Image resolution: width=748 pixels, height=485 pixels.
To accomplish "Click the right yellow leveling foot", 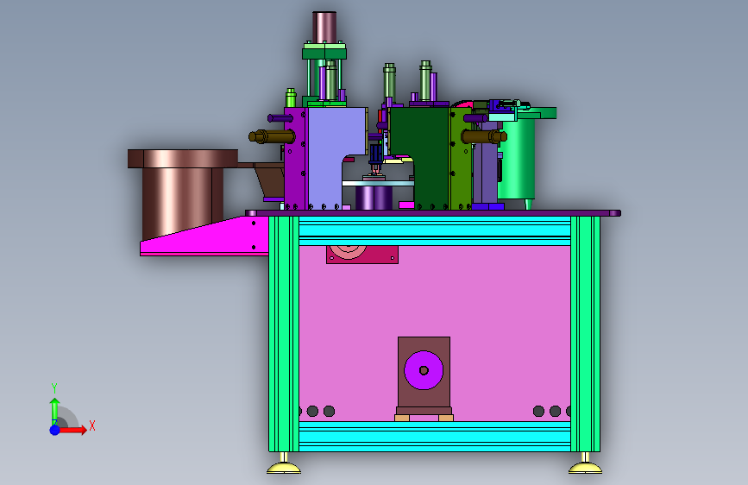I will click(x=585, y=465).
